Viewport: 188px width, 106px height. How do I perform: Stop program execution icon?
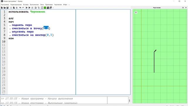click(32, 8)
